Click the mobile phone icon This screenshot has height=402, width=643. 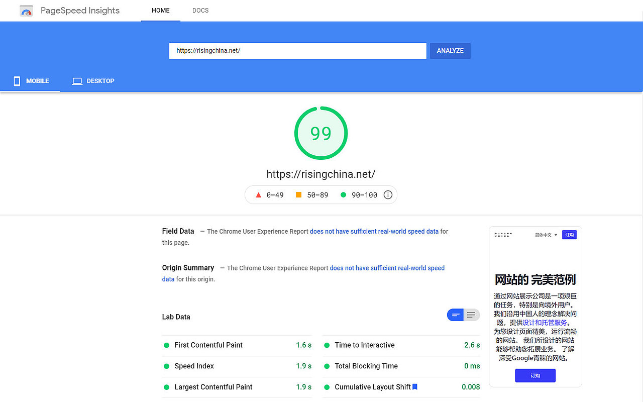[x=17, y=81]
